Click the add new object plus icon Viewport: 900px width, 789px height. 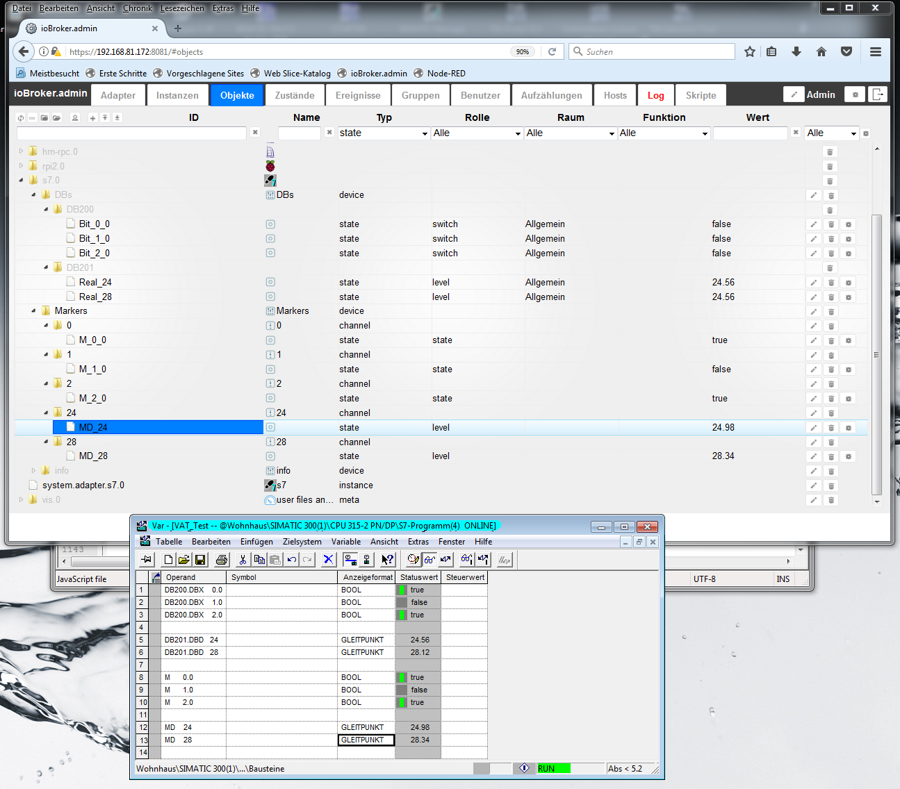click(x=92, y=118)
